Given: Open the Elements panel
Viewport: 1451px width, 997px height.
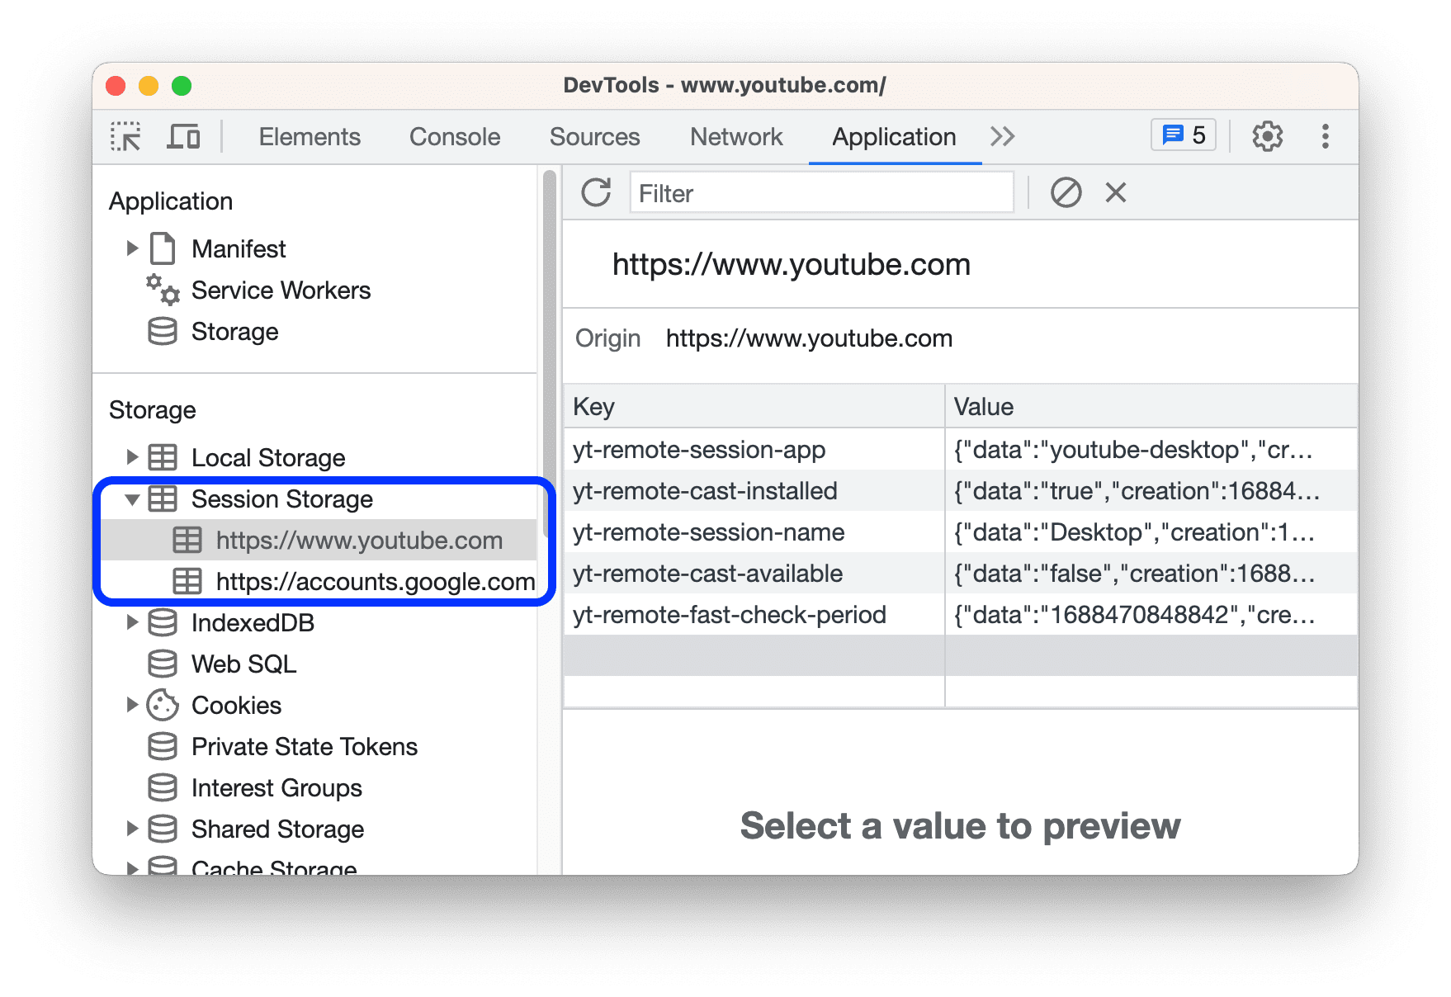Looking at the screenshot, I should tap(309, 136).
